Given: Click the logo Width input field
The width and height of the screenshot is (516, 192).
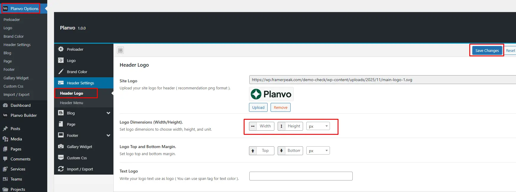Looking at the screenshot, I should [x=265, y=126].
